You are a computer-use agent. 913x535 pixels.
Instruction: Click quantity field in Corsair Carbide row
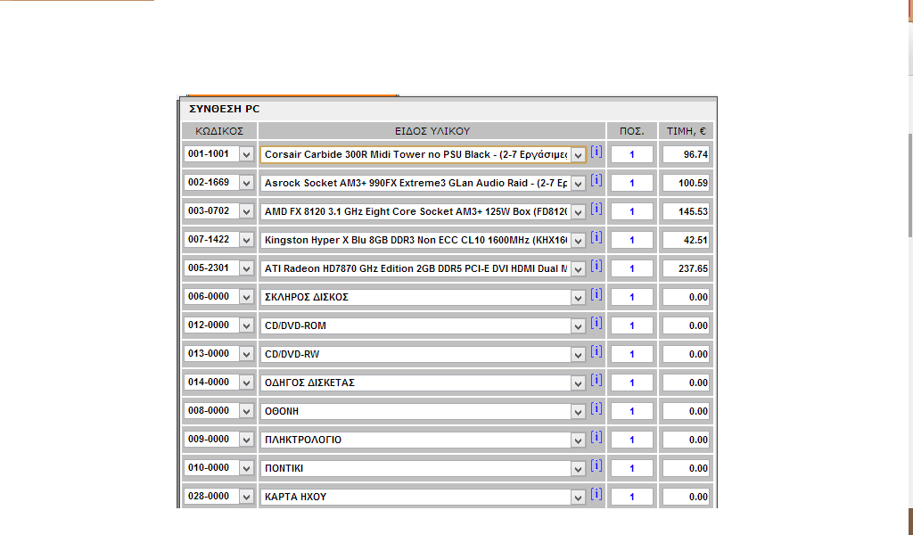coord(632,154)
